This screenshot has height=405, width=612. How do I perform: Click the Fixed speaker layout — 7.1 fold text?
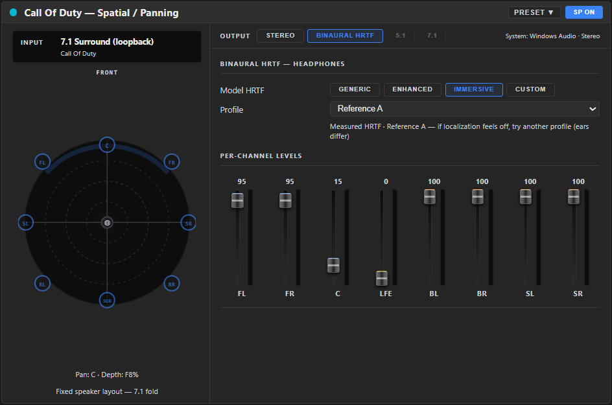[x=107, y=391]
